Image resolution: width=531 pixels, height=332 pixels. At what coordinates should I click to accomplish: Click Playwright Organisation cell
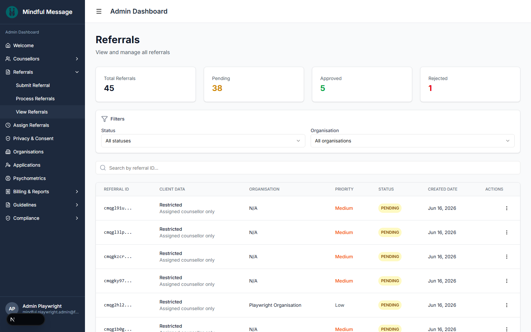(275, 305)
